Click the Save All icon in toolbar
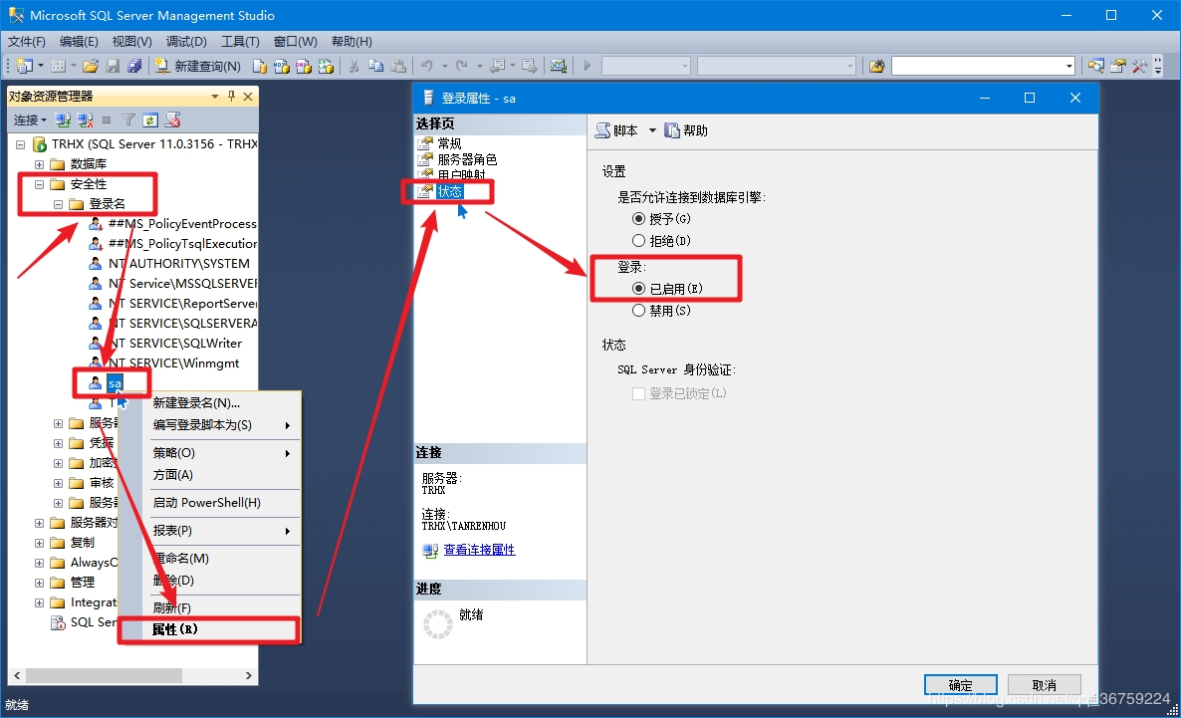Viewport: 1181px width, 718px height. [132, 66]
